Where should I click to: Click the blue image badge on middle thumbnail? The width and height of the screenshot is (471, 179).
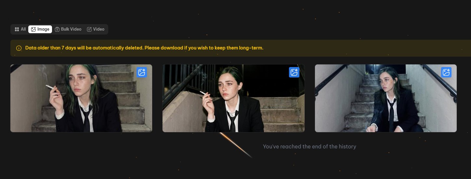(x=294, y=72)
